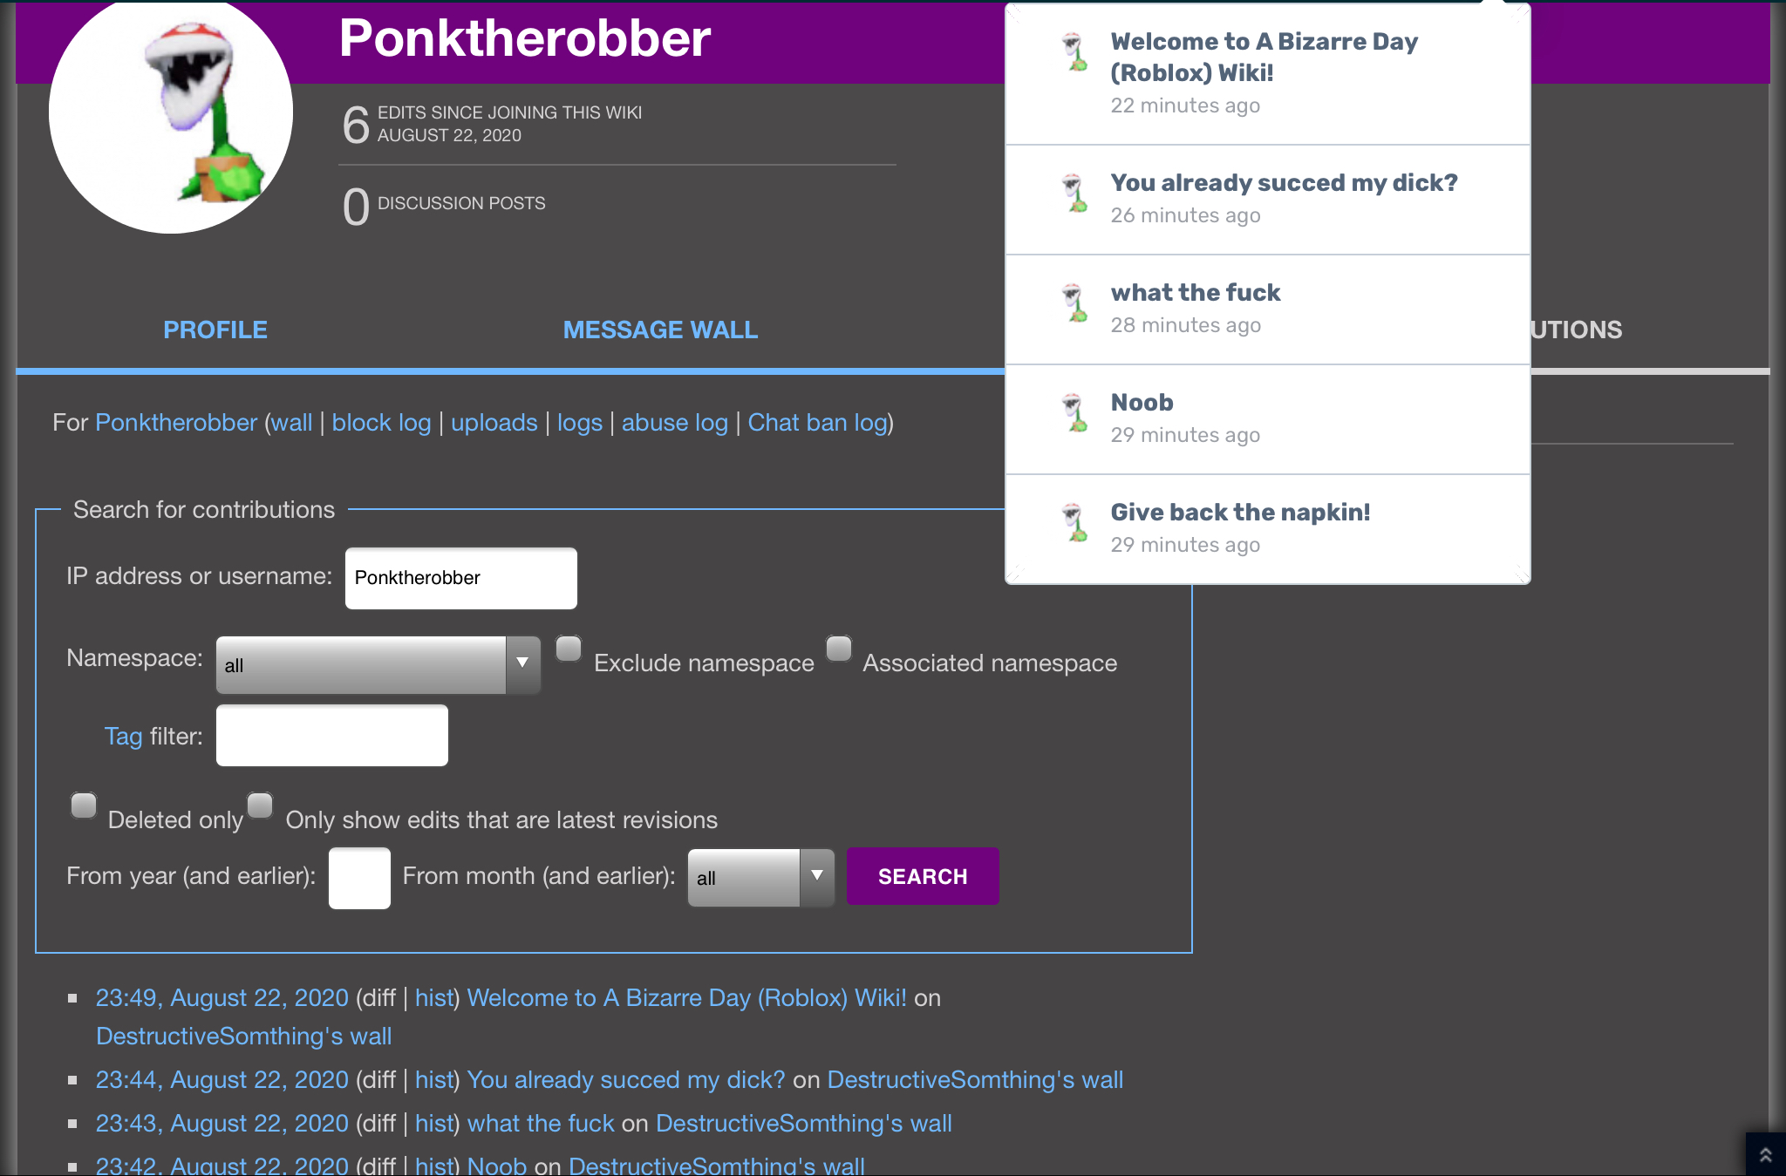
Task: Click the 'DestructiveSomthing's wall' link
Action: point(244,1036)
